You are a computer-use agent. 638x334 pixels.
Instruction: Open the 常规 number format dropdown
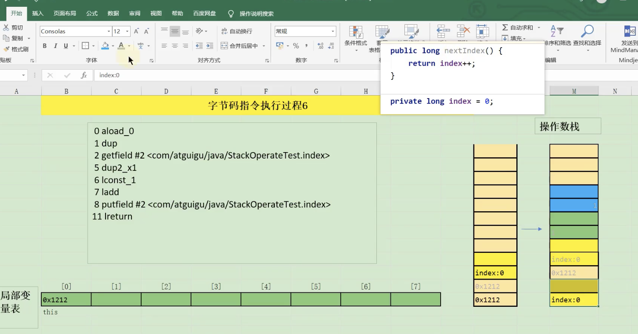[333, 31]
